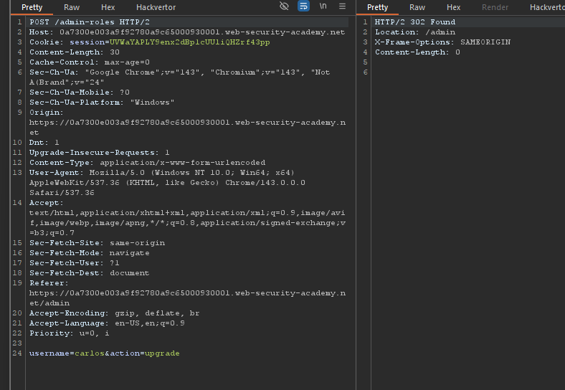The image size is (565, 390).
Task: Click the Location: /admin response header
Action: (x=415, y=32)
